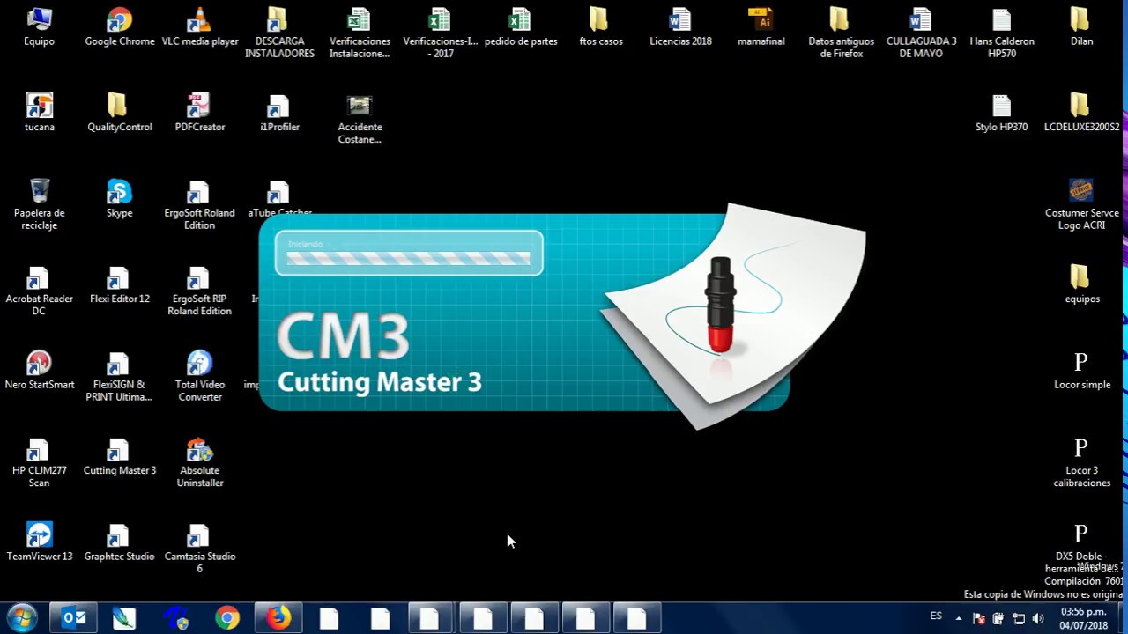Open the Locor simple file
This screenshot has height=634, width=1128.
pos(1081,370)
